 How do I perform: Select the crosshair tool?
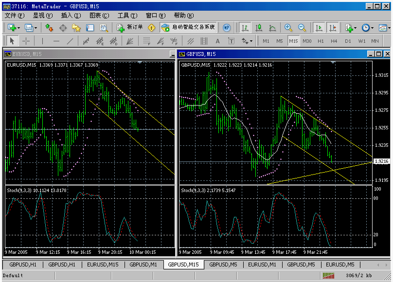coord(26,41)
